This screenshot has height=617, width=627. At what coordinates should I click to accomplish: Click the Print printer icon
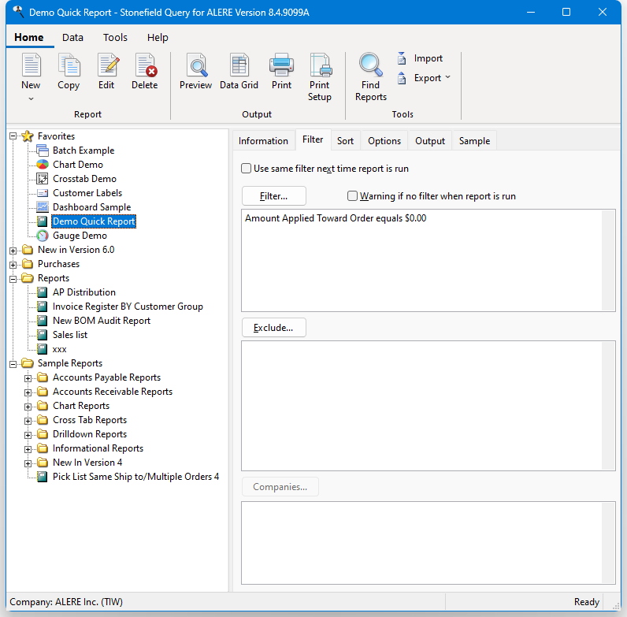coord(281,65)
